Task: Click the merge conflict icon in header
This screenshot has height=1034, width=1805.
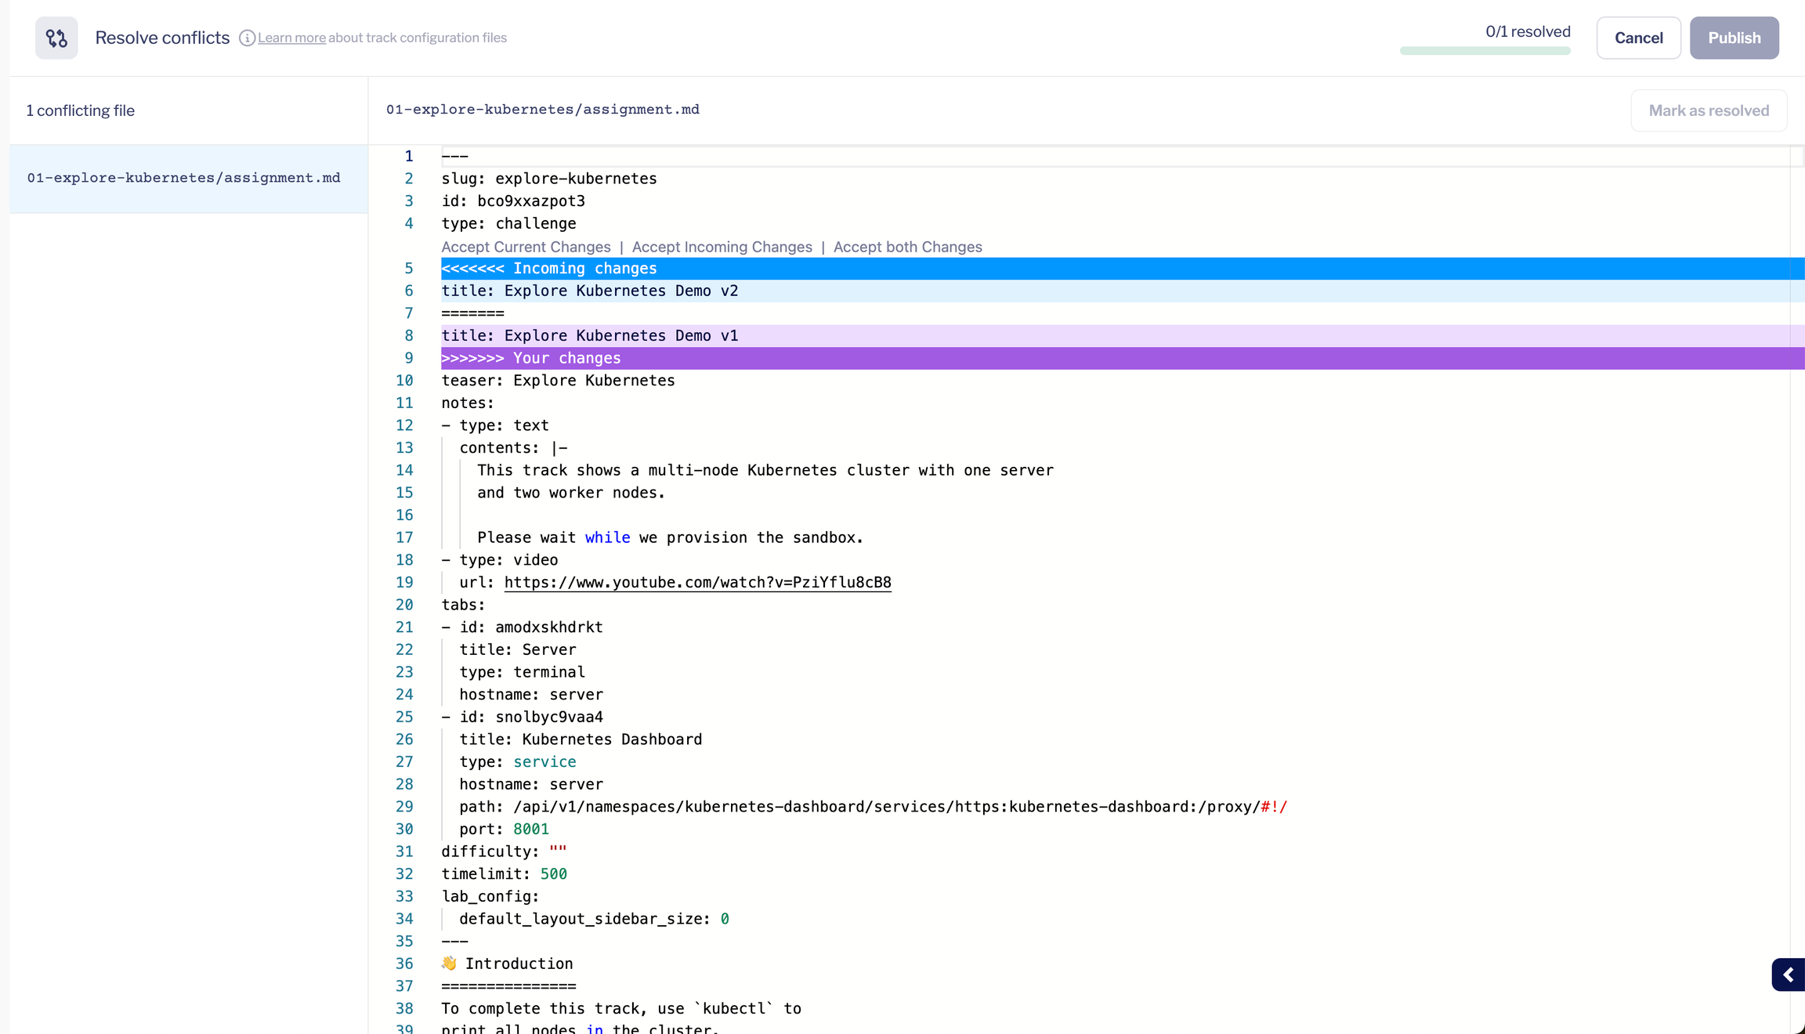Action: (56, 38)
